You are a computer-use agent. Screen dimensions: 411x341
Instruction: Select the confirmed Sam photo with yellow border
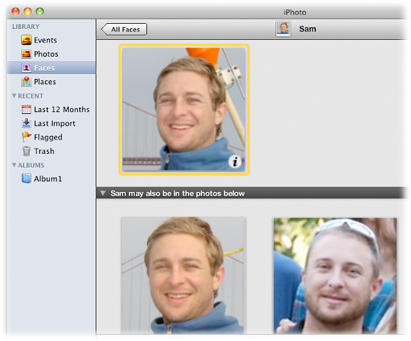click(x=184, y=109)
